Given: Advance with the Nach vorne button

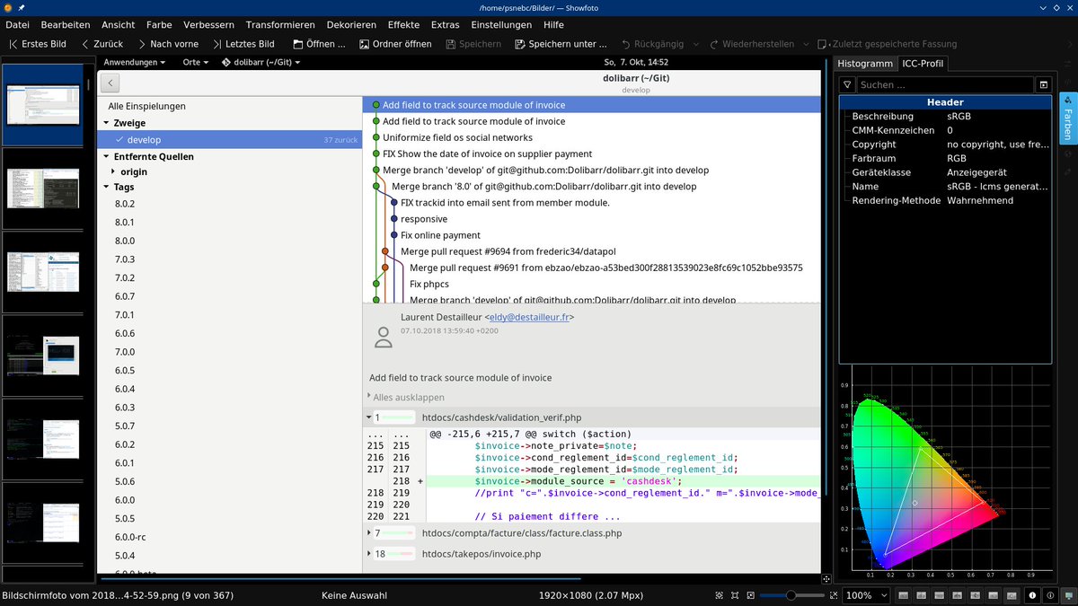Looking at the screenshot, I should point(169,43).
